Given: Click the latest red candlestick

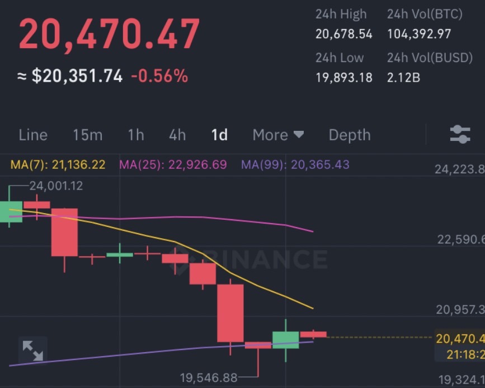Looking at the screenshot, I should 313,334.
